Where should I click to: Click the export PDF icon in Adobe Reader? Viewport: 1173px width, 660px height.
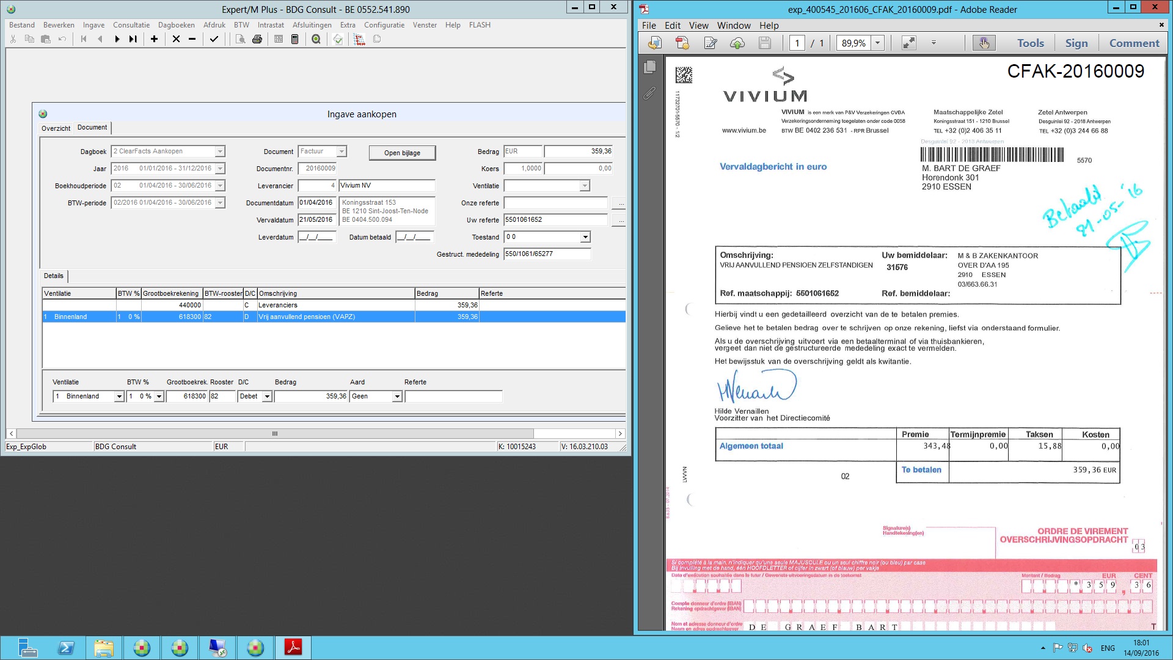tap(655, 43)
